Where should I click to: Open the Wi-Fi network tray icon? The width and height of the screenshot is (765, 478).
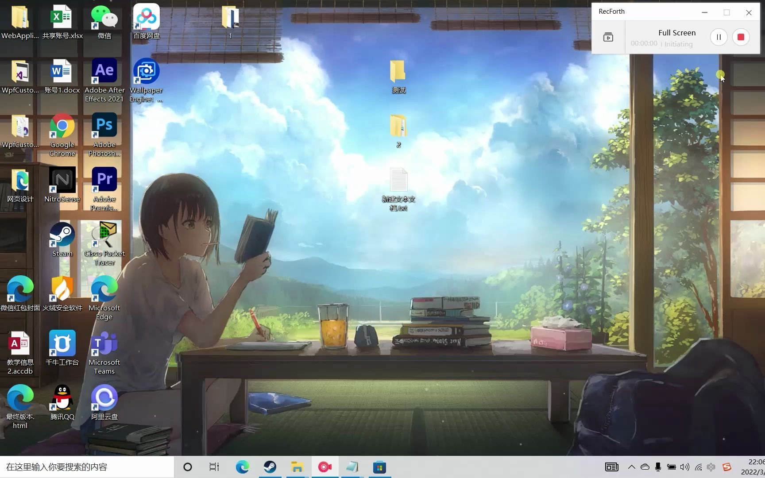(x=698, y=467)
